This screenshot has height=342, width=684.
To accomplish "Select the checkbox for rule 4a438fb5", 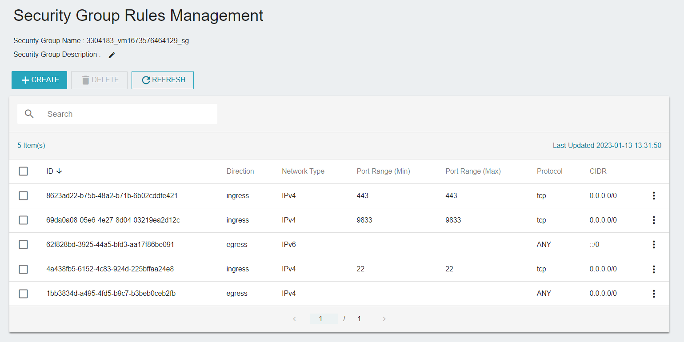I will coord(24,269).
